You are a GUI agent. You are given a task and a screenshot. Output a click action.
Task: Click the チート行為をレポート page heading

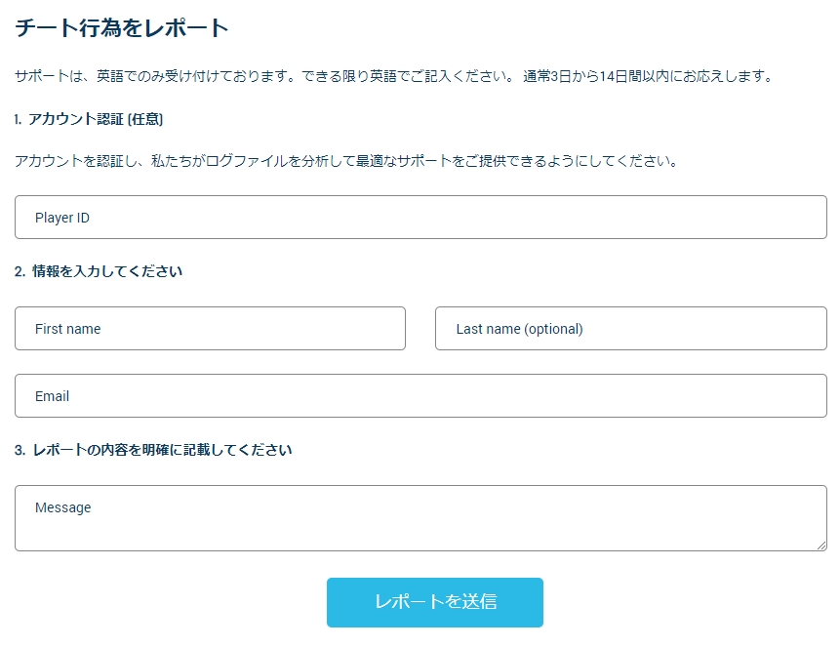point(122,28)
